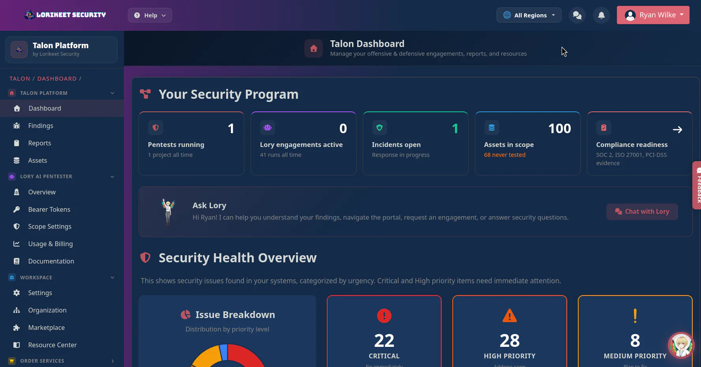Click the Talon Platform lorikeet icon
Image resolution: width=701 pixels, height=367 pixels.
click(19, 49)
